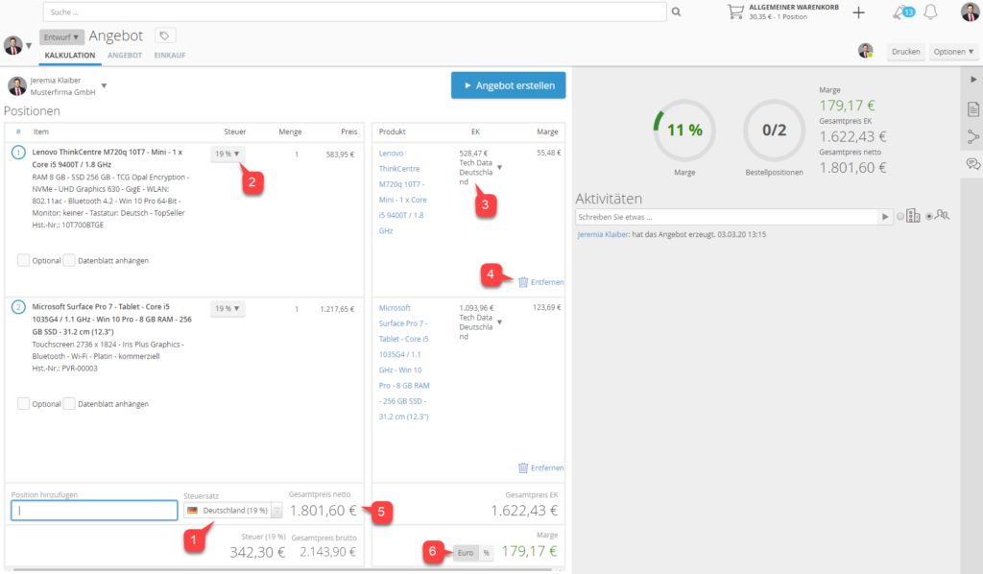Click Entfernen for the Surface position
Viewport: 983px width, 574px height.
(x=546, y=468)
